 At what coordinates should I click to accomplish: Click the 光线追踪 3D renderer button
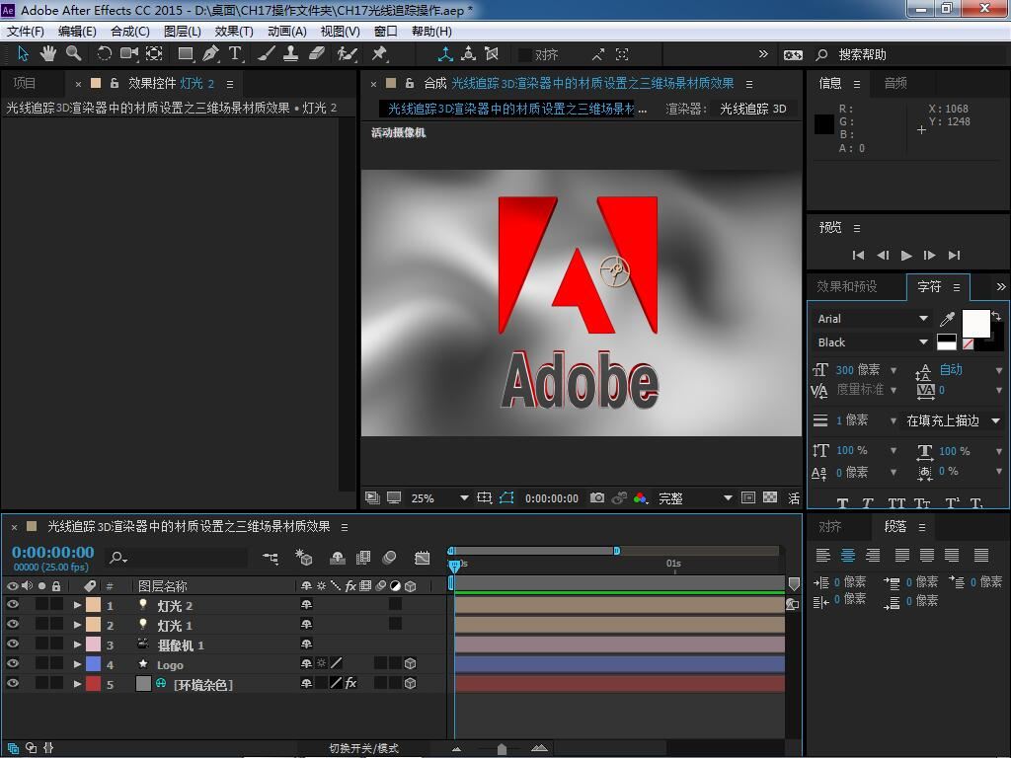753,109
